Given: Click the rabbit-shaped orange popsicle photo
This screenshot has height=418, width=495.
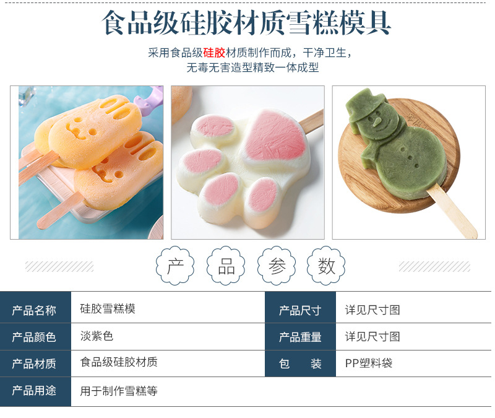Looking at the screenshot, I should (x=87, y=162).
